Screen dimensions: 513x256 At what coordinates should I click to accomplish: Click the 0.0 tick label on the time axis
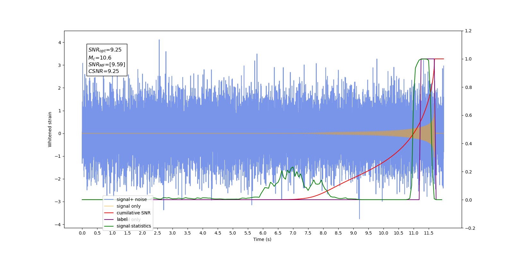tap(82, 233)
